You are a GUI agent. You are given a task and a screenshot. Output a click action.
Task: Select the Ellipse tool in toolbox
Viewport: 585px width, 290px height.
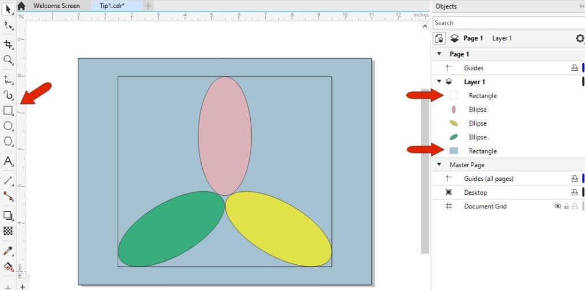(x=8, y=126)
